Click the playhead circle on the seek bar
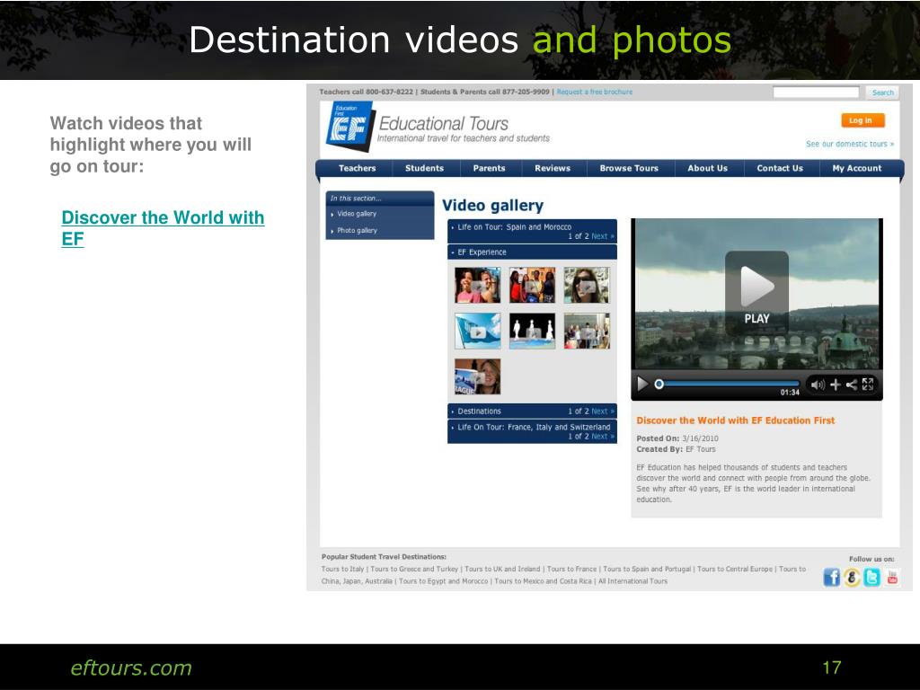The image size is (920, 690). [x=659, y=385]
